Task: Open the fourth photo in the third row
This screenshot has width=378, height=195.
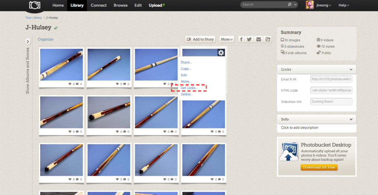Action: (x=203, y=160)
